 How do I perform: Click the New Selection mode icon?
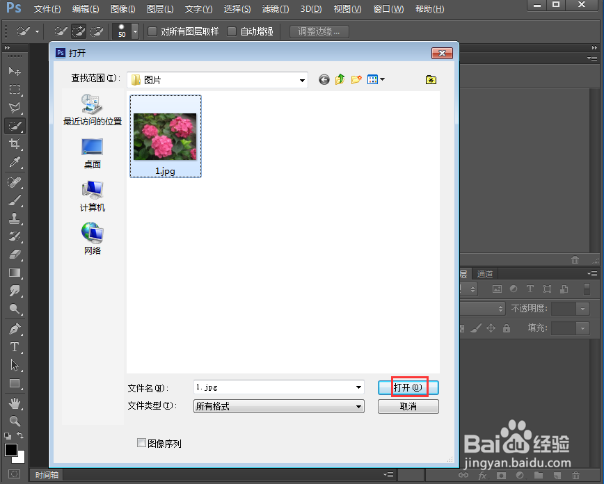coord(61,31)
